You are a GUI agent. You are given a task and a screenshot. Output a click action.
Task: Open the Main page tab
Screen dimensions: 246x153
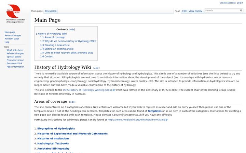point(37,11)
